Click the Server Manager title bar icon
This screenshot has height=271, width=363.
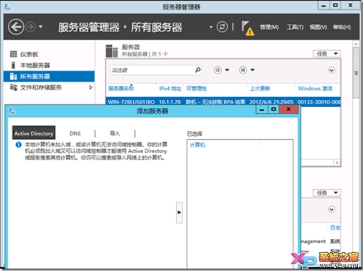(x=7, y=7)
